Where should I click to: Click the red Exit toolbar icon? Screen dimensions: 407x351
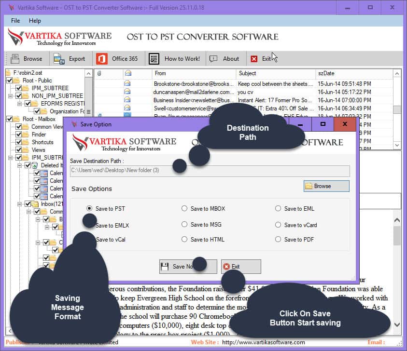coord(254,59)
